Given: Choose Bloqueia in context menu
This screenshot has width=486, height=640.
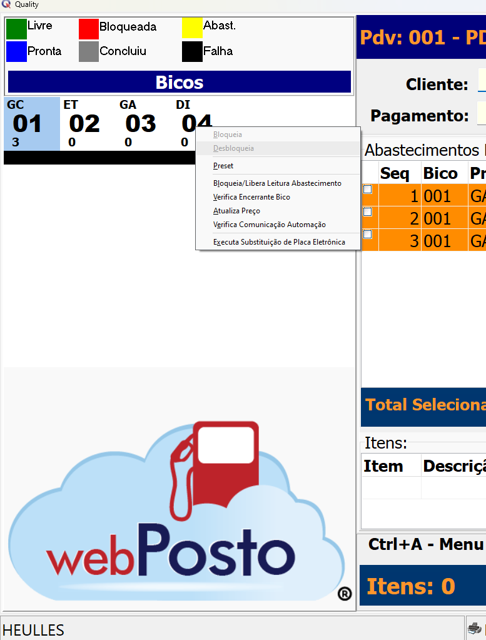Looking at the screenshot, I should click(278, 135).
